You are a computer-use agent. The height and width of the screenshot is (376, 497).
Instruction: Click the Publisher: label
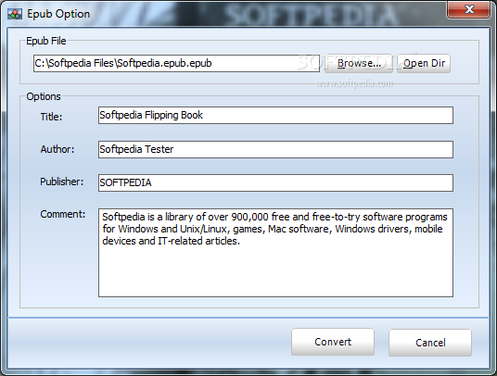click(62, 182)
